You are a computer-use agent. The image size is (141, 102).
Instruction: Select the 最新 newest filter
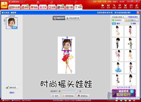[x=114, y=24]
